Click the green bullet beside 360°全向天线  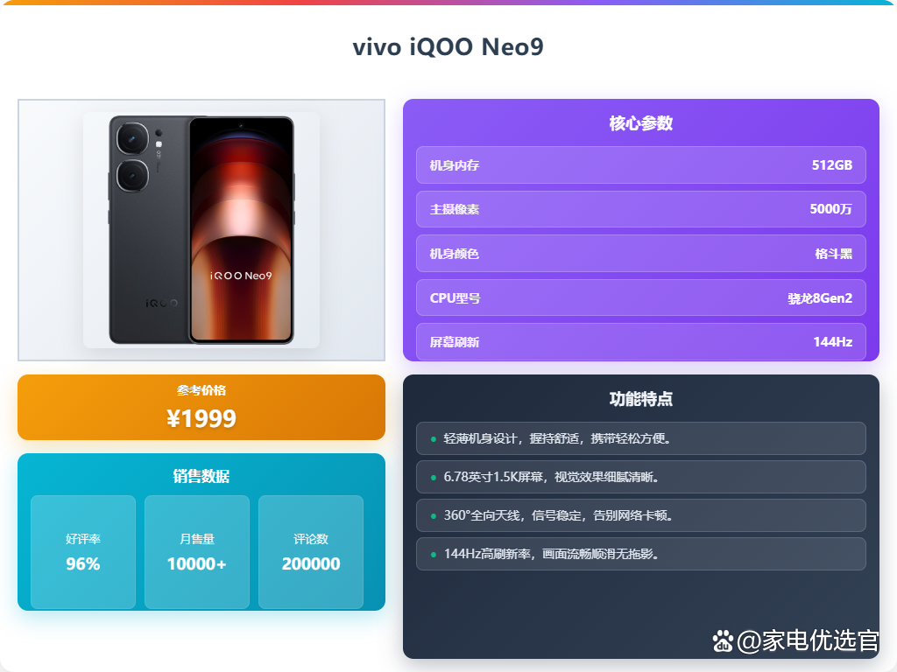click(433, 516)
